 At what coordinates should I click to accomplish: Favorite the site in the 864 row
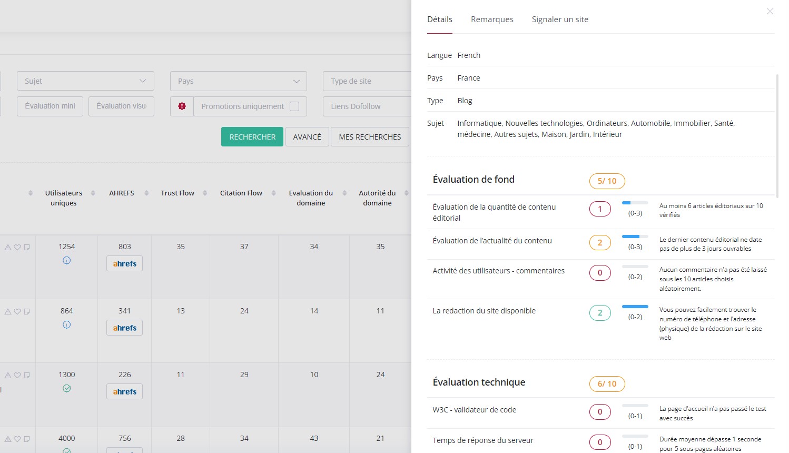coord(17,311)
